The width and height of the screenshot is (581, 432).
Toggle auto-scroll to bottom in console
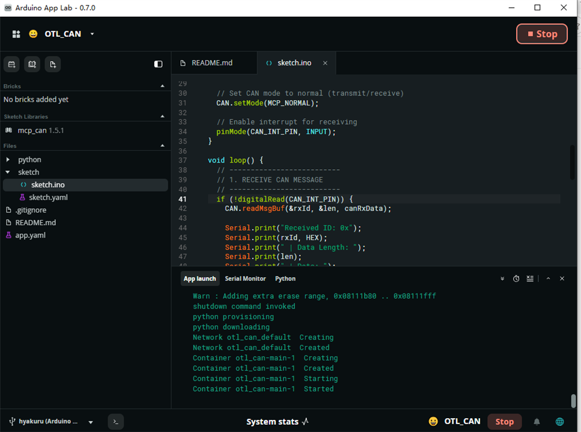tap(502, 279)
